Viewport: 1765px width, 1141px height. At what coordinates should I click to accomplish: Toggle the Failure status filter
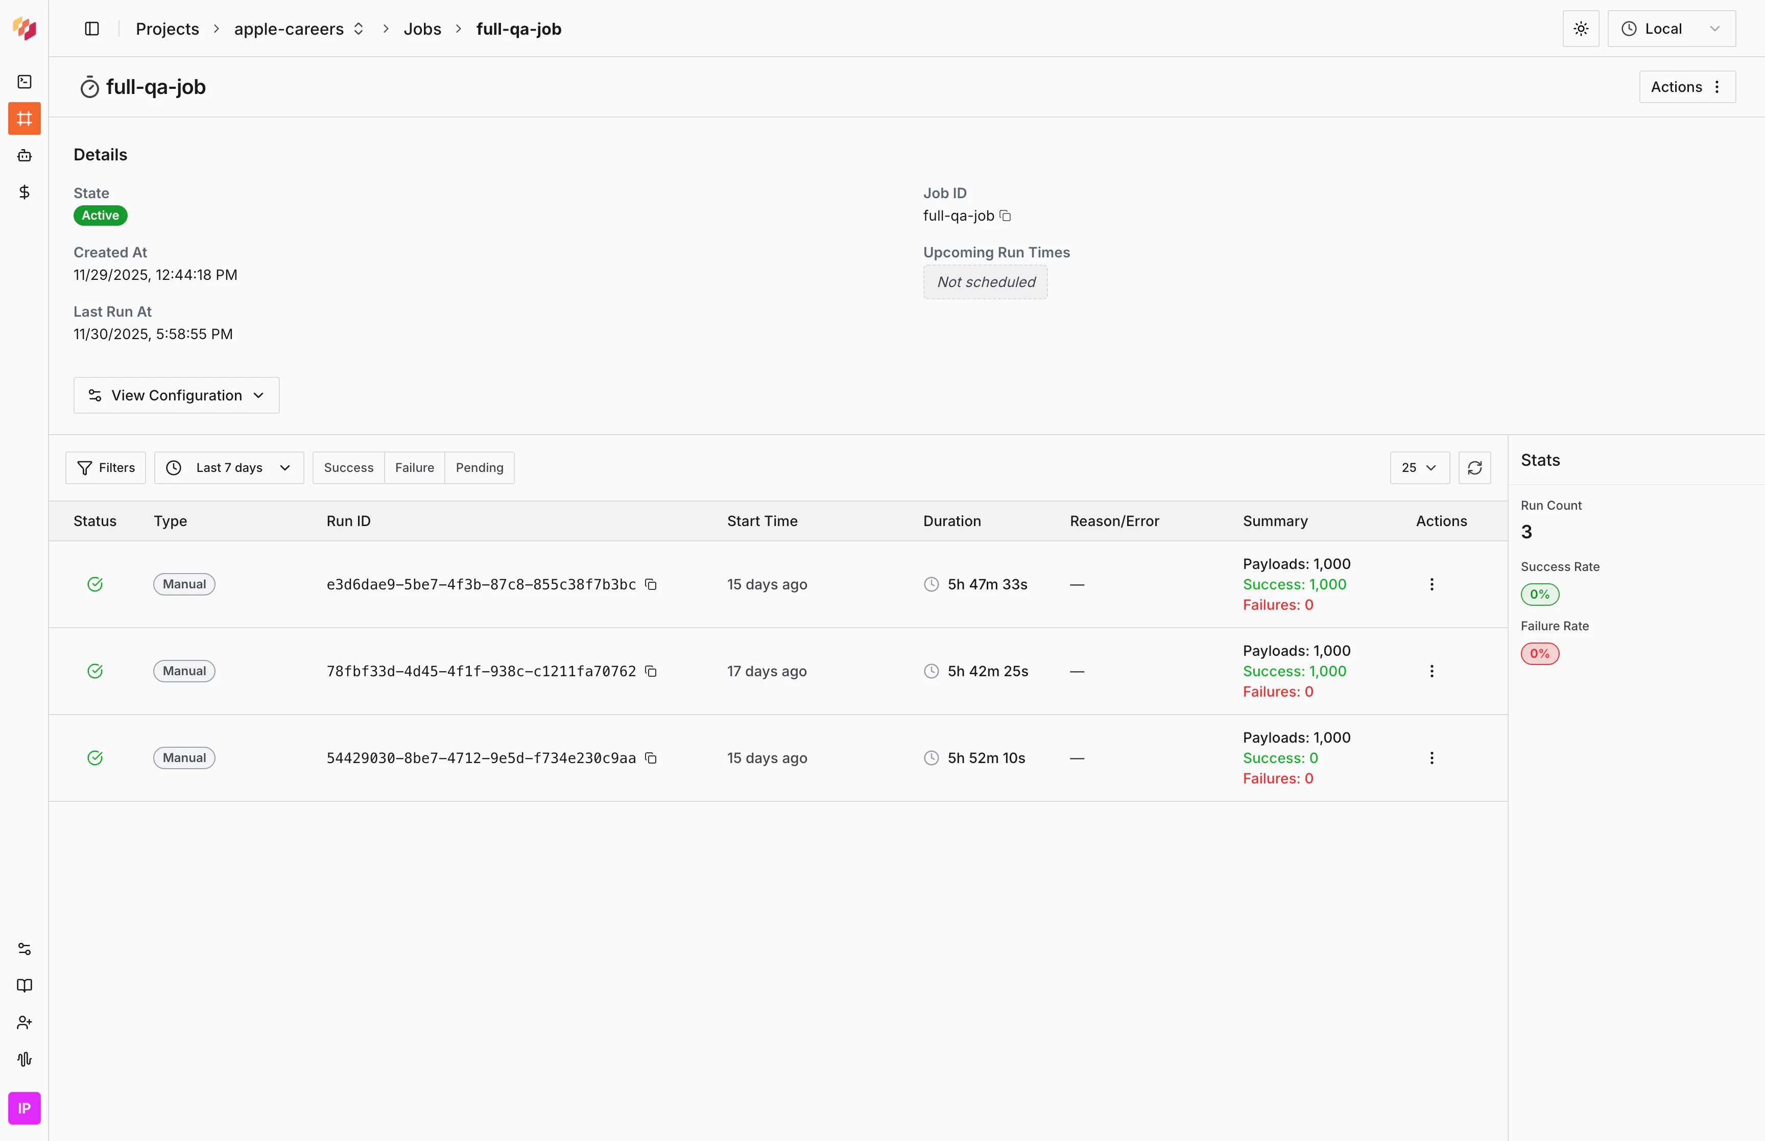414,467
